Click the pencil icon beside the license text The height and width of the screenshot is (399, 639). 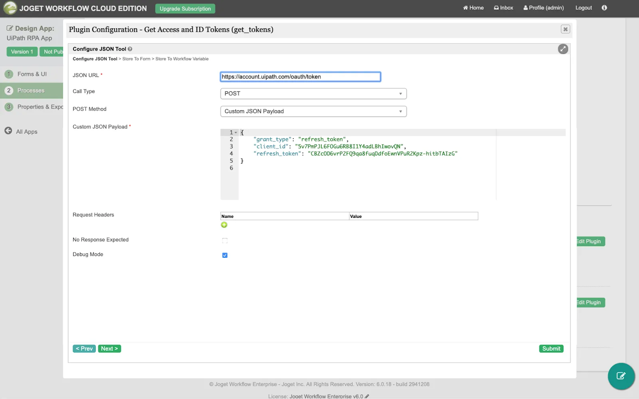click(x=367, y=396)
